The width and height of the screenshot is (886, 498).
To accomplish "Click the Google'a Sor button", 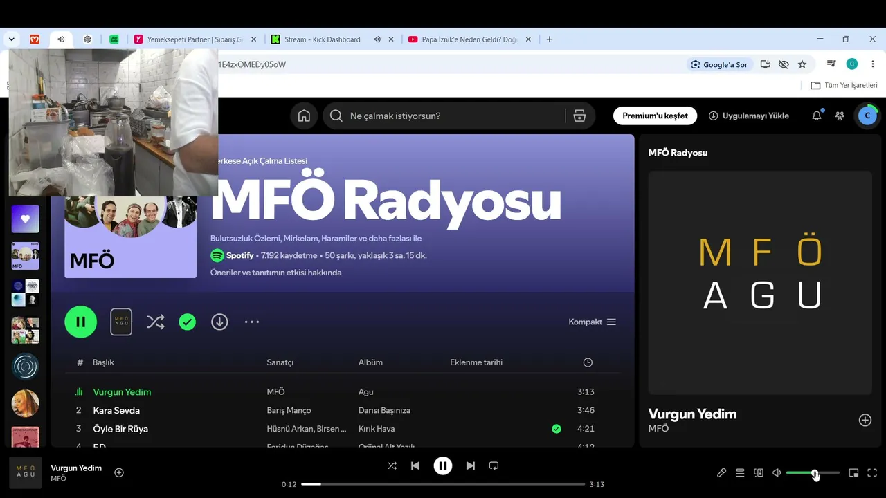I will point(719,64).
